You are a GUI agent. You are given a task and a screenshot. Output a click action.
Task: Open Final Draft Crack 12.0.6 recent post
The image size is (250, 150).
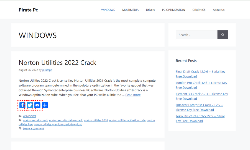tap(201, 74)
